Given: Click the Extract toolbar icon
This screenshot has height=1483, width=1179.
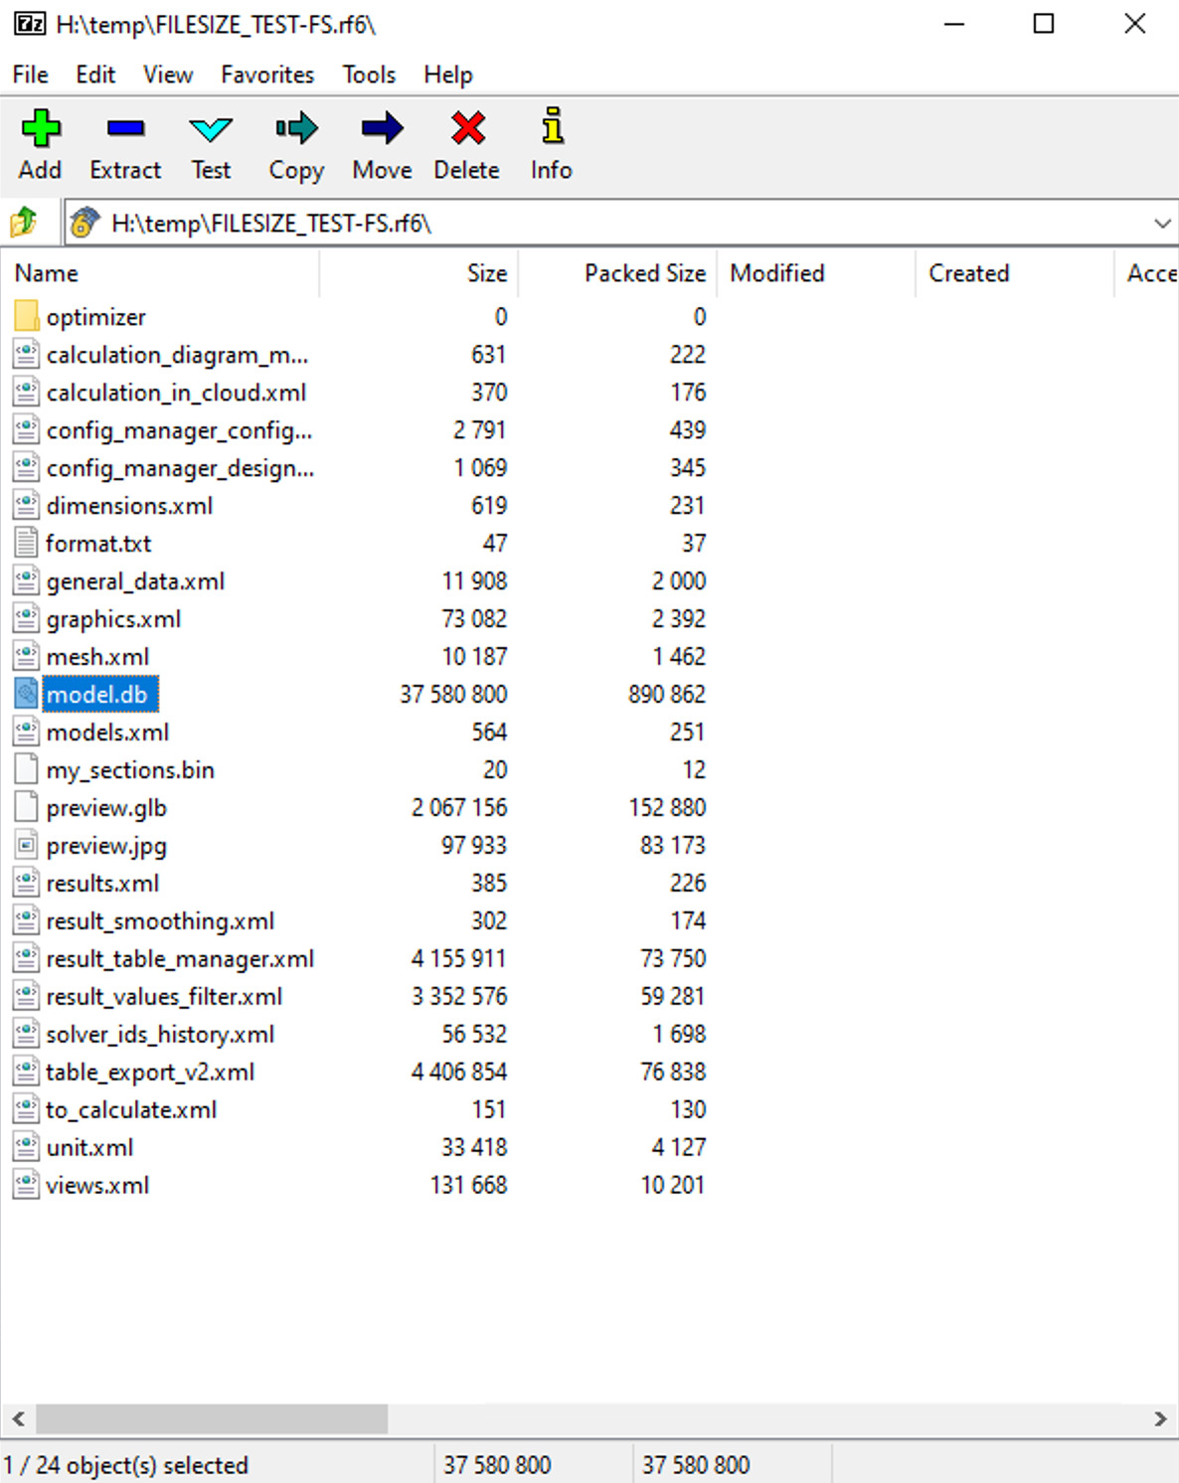Looking at the screenshot, I should [x=125, y=129].
